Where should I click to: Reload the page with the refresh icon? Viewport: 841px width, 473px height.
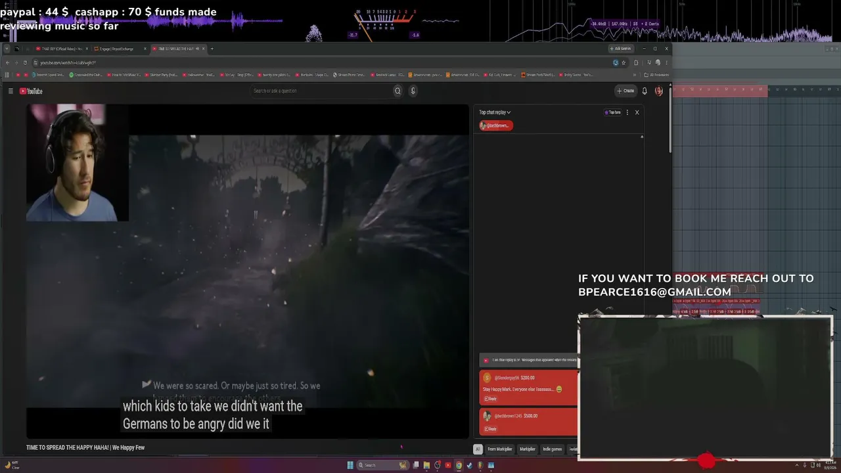pos(25,62)
